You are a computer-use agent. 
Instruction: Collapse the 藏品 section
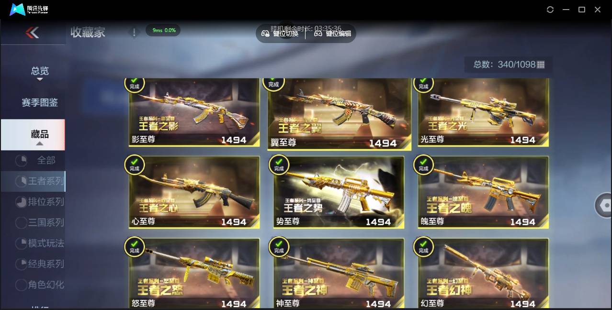click(33, 135)
